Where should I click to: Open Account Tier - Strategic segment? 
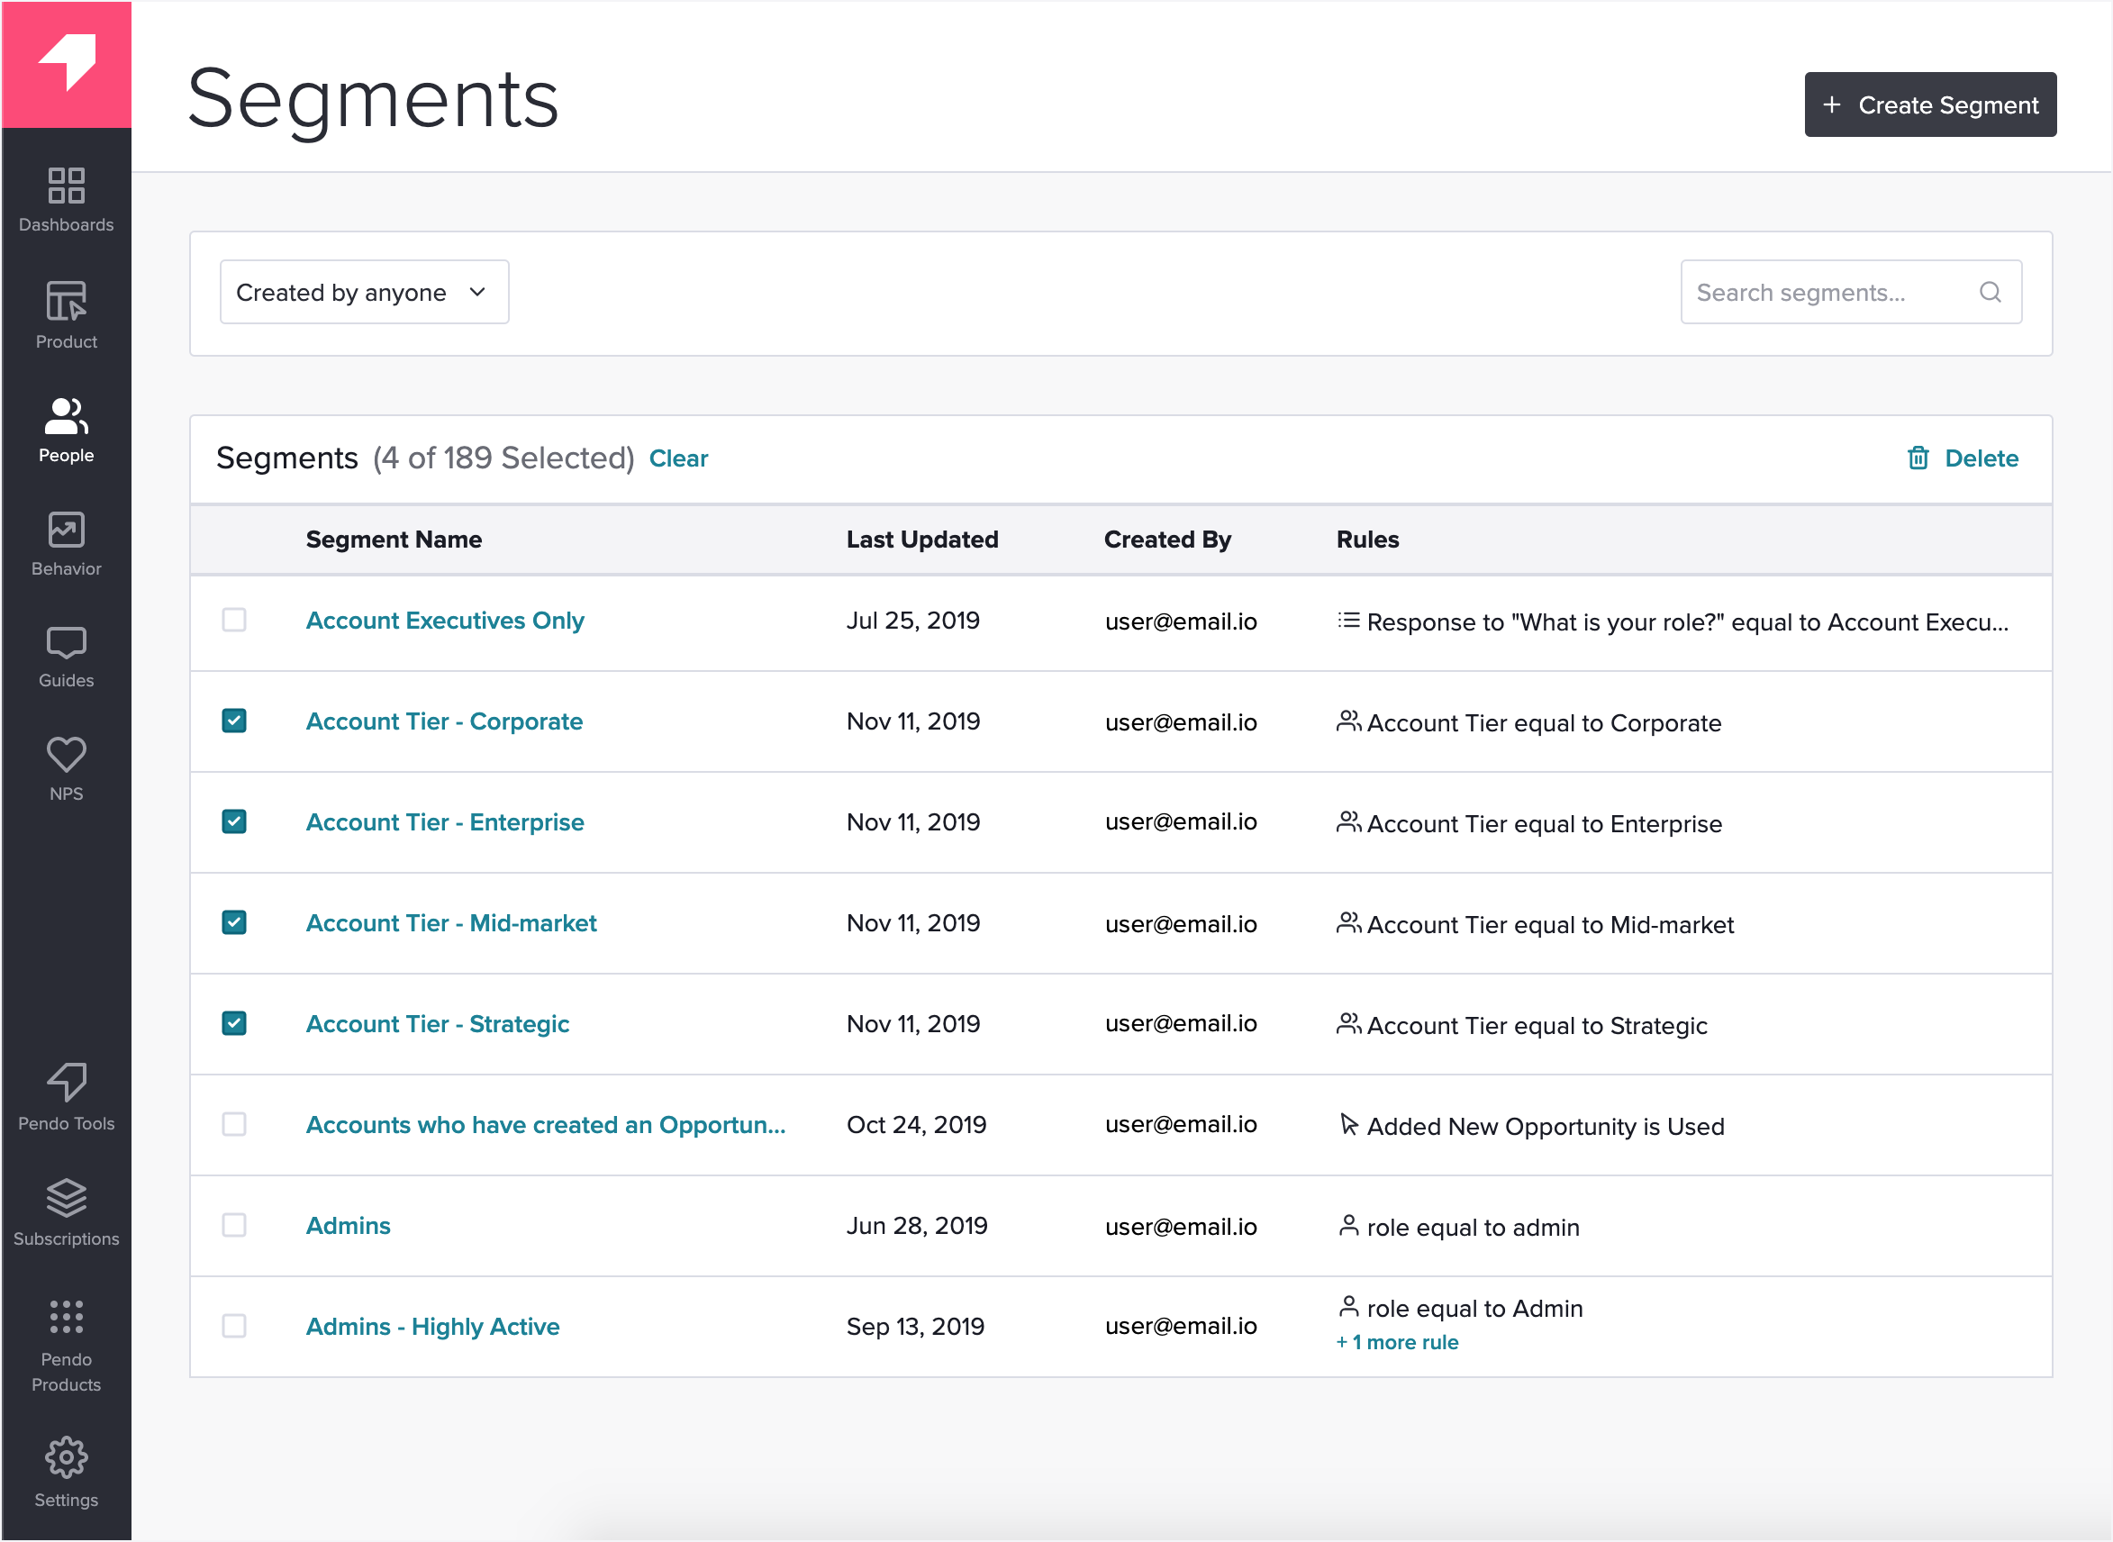click(x=438, y=1024)
